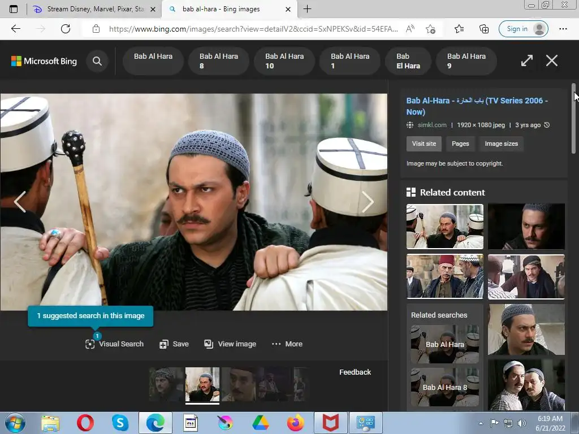Open the related thumbnail with red fez man
The height and width of the screenshot is (434, 579).
coord(444,276)
